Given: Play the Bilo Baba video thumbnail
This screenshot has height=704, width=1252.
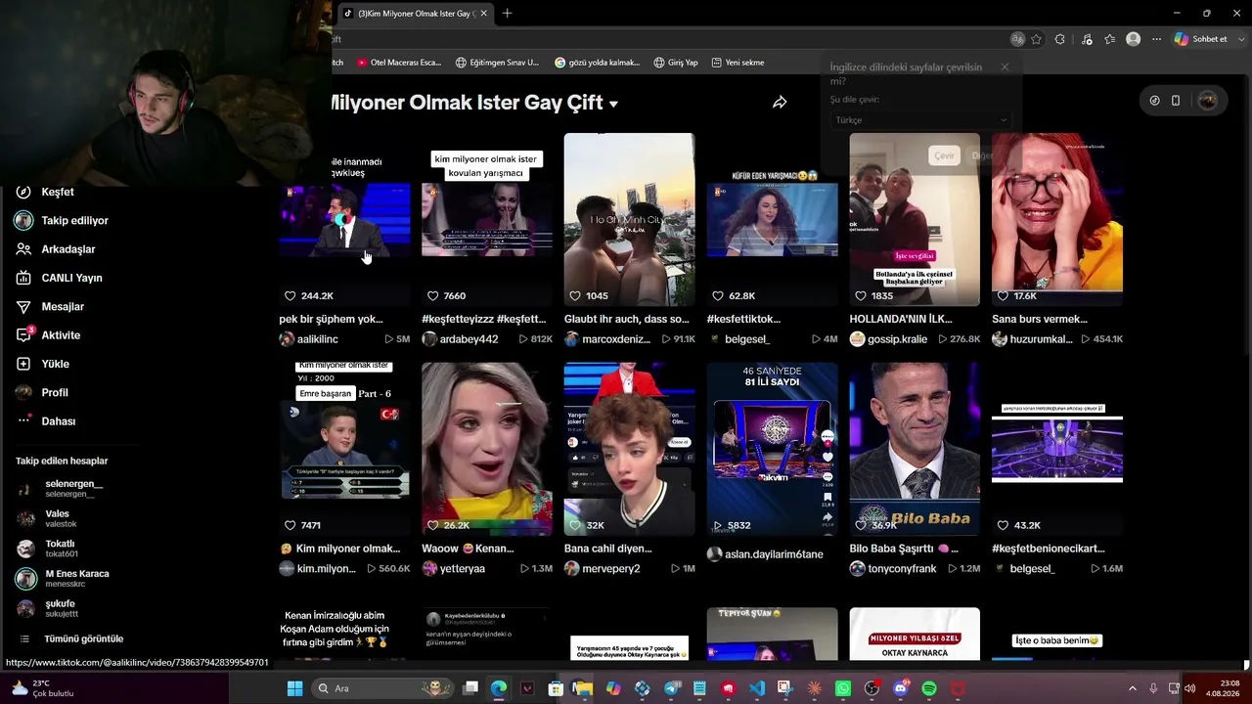Looking at the screenshot, I should click(915, 450).
